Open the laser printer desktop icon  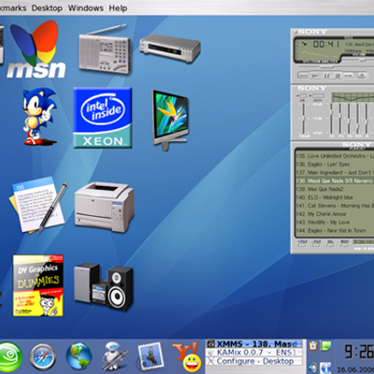(105, 208)
